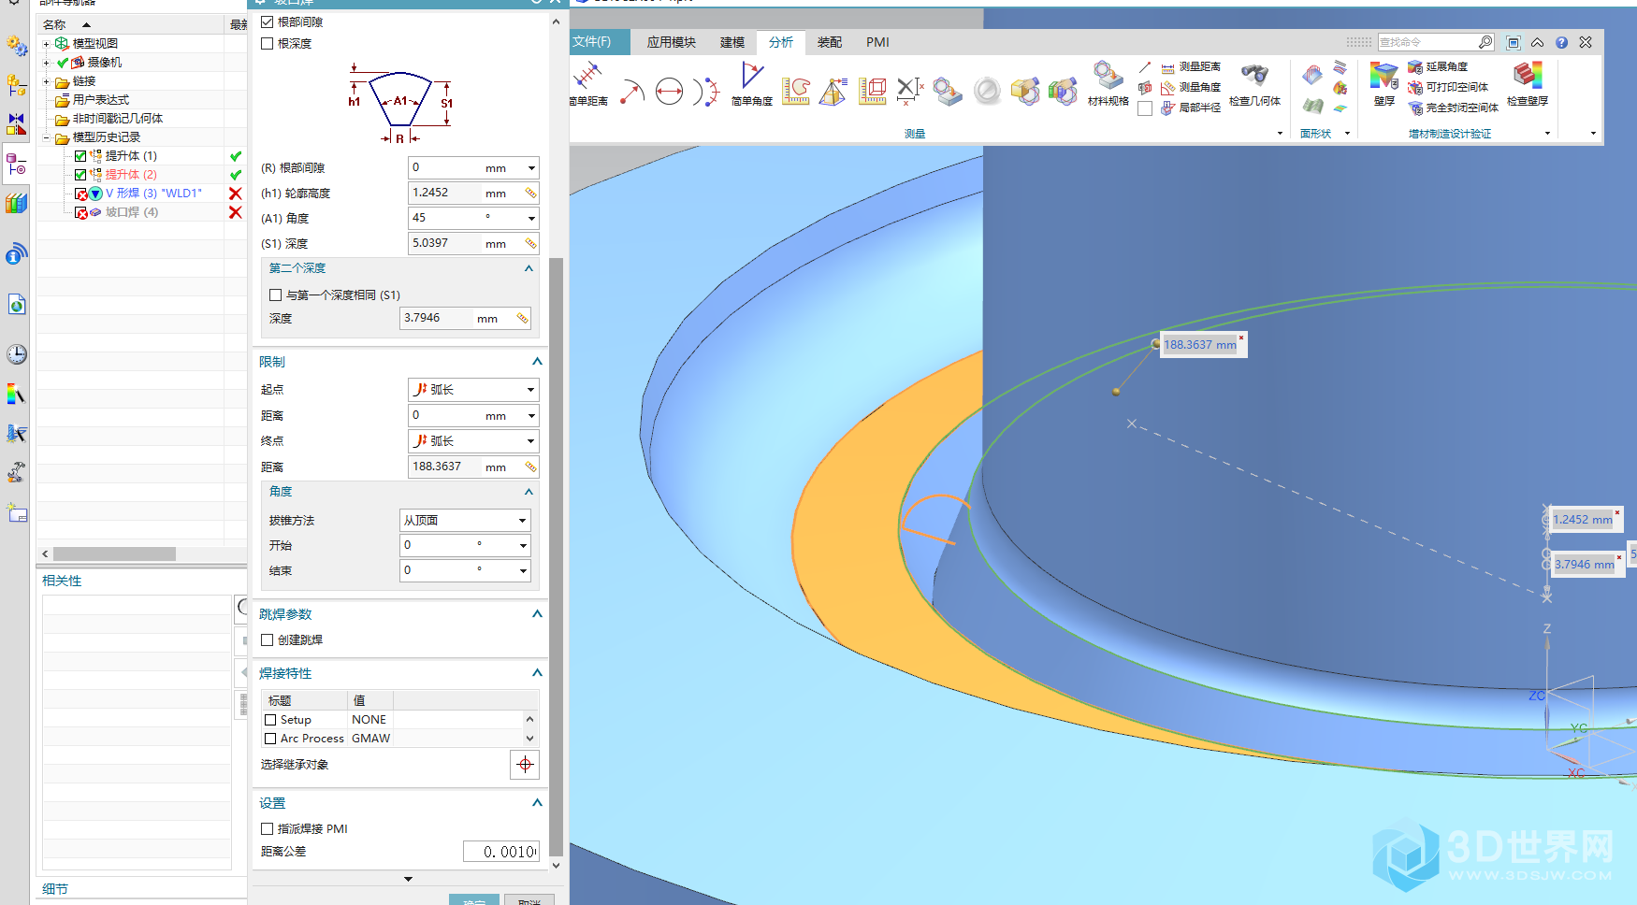
Task: Click the 测量距离 ribbon command
Action: 1191,67
